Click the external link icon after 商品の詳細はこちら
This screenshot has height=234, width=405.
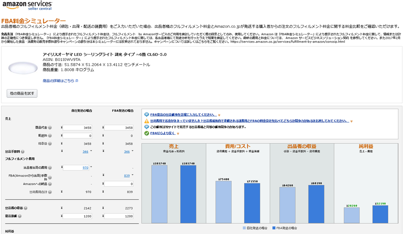tap(77, 81)
